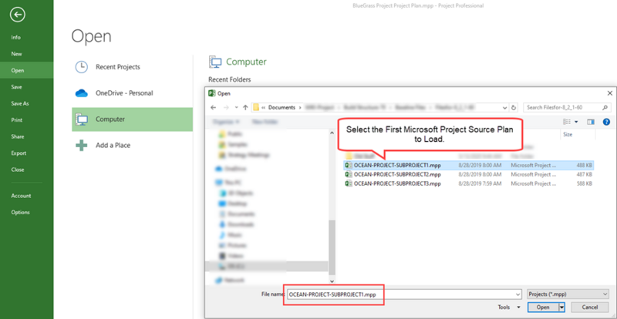Screen dimensions: 617x319
Task: Click the Documents breadcrumb segment
Action: pos(282,107)
